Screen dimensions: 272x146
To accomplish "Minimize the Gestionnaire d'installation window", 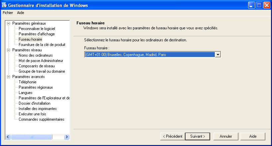I will [x=251, y=5].
